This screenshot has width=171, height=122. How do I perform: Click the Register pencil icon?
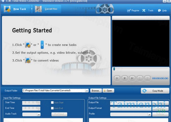129,11
